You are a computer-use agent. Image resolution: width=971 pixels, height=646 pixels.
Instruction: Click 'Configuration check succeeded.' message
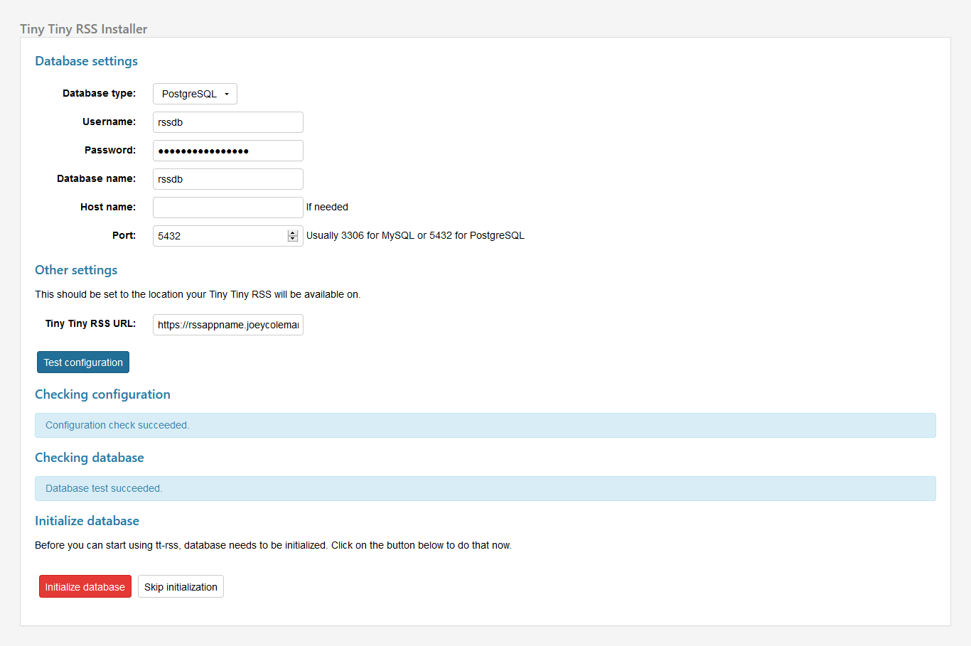[x=485, y=425]
